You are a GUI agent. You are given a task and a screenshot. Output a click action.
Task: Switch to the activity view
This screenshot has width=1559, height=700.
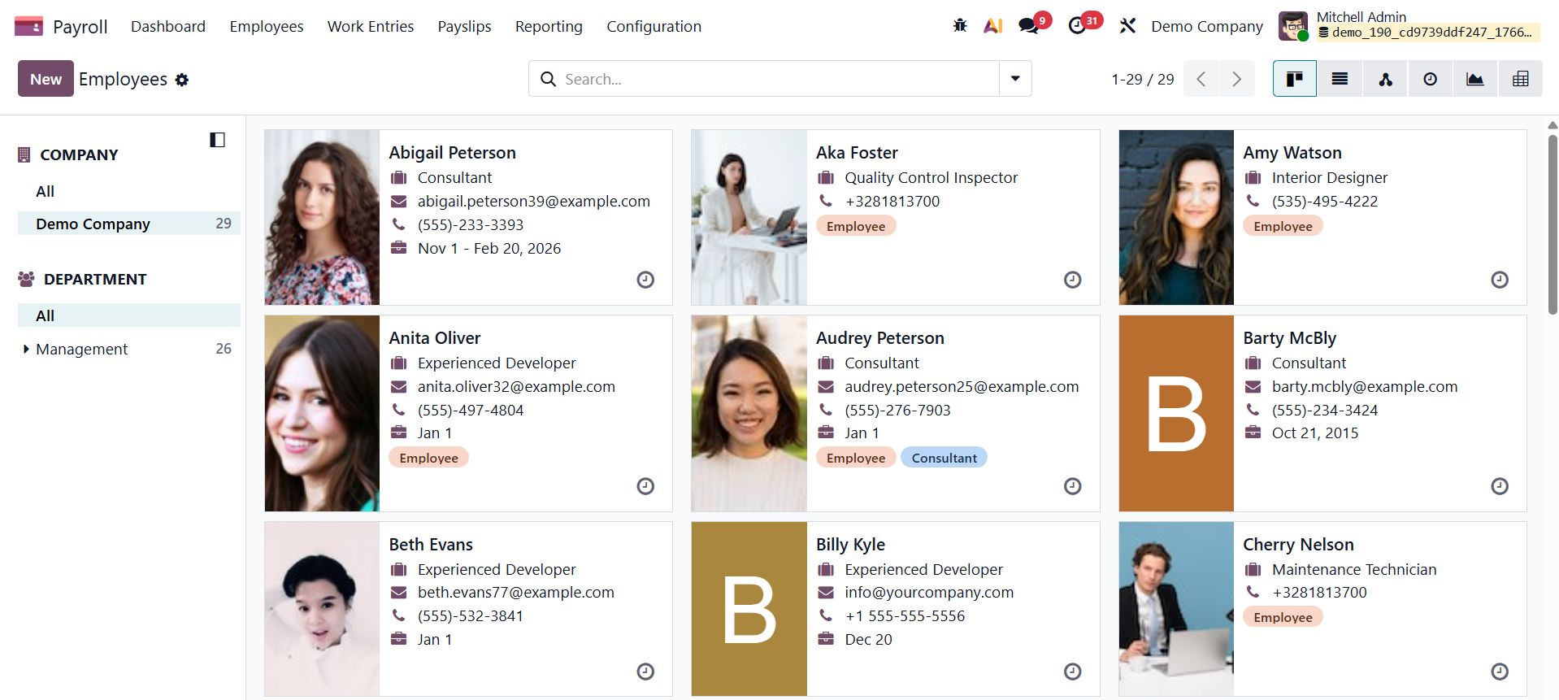(1430, 79)
